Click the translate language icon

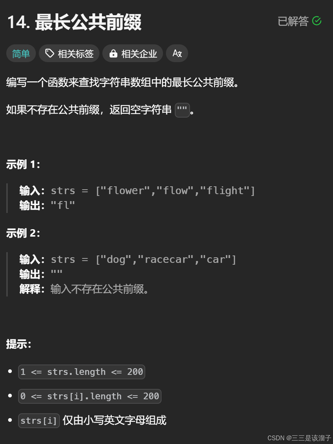[x=177, y=54]
